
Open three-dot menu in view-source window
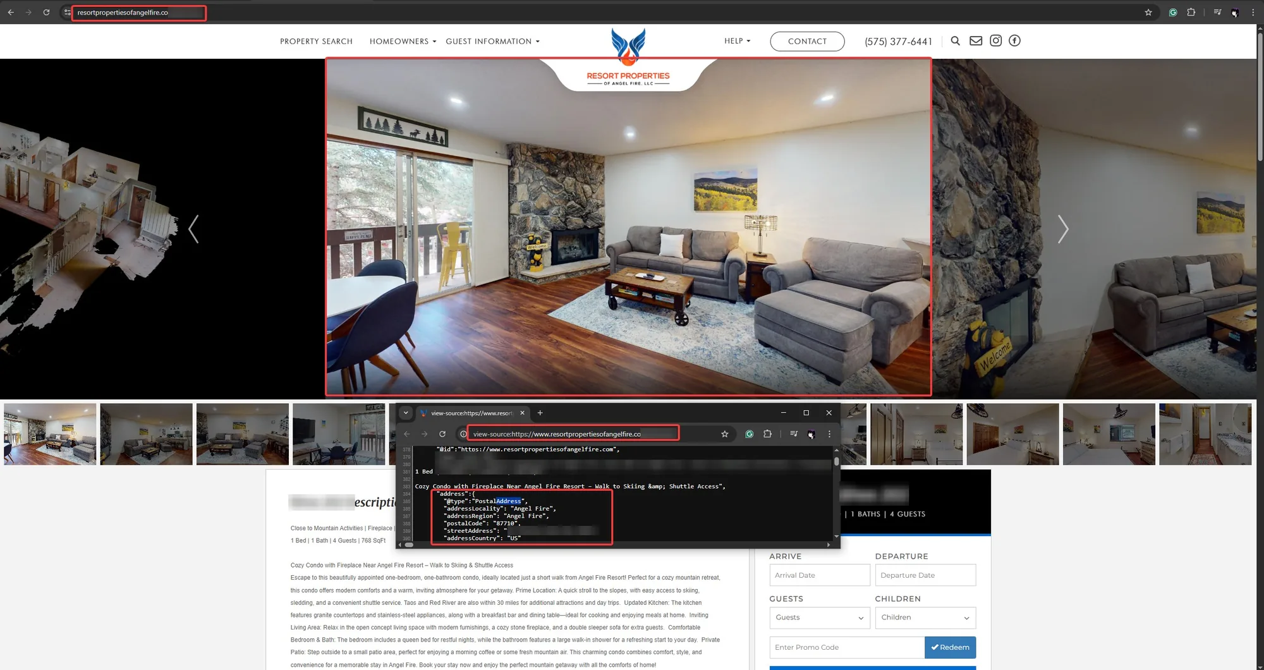tap(829, 434)
